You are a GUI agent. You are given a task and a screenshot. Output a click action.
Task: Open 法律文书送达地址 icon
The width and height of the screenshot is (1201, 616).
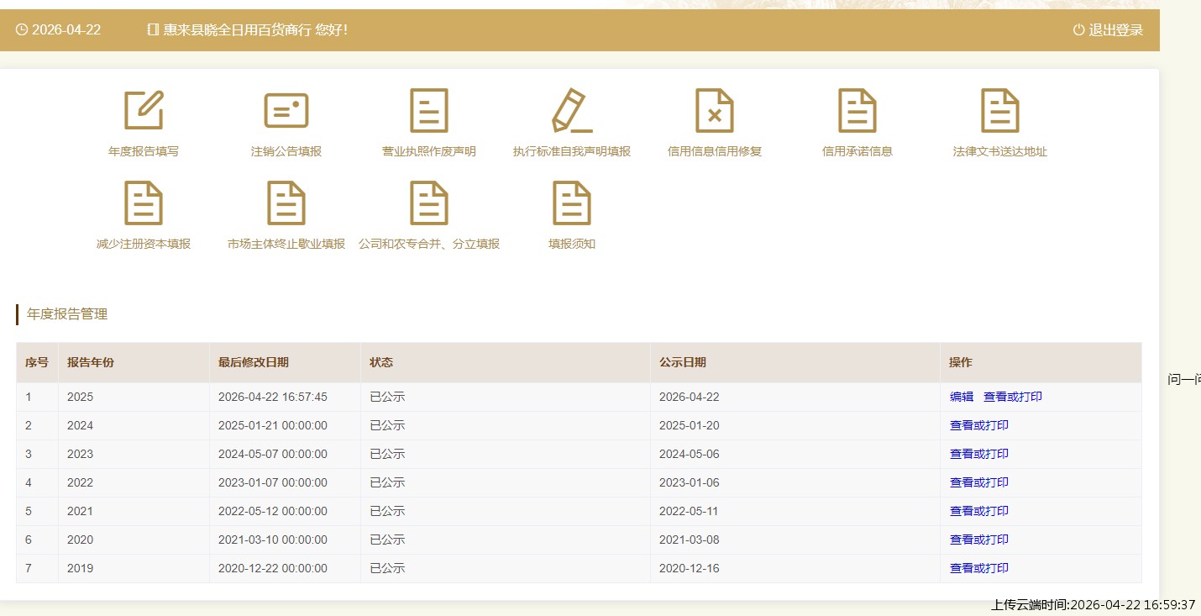tap(1000, 111)
